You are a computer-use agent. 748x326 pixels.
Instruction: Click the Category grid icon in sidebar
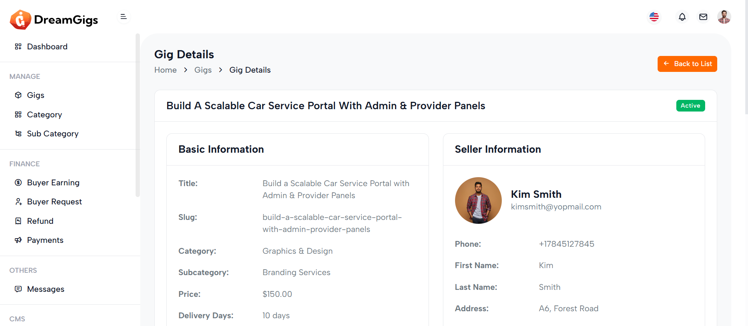pyautogui.click(x=18, y=115)
